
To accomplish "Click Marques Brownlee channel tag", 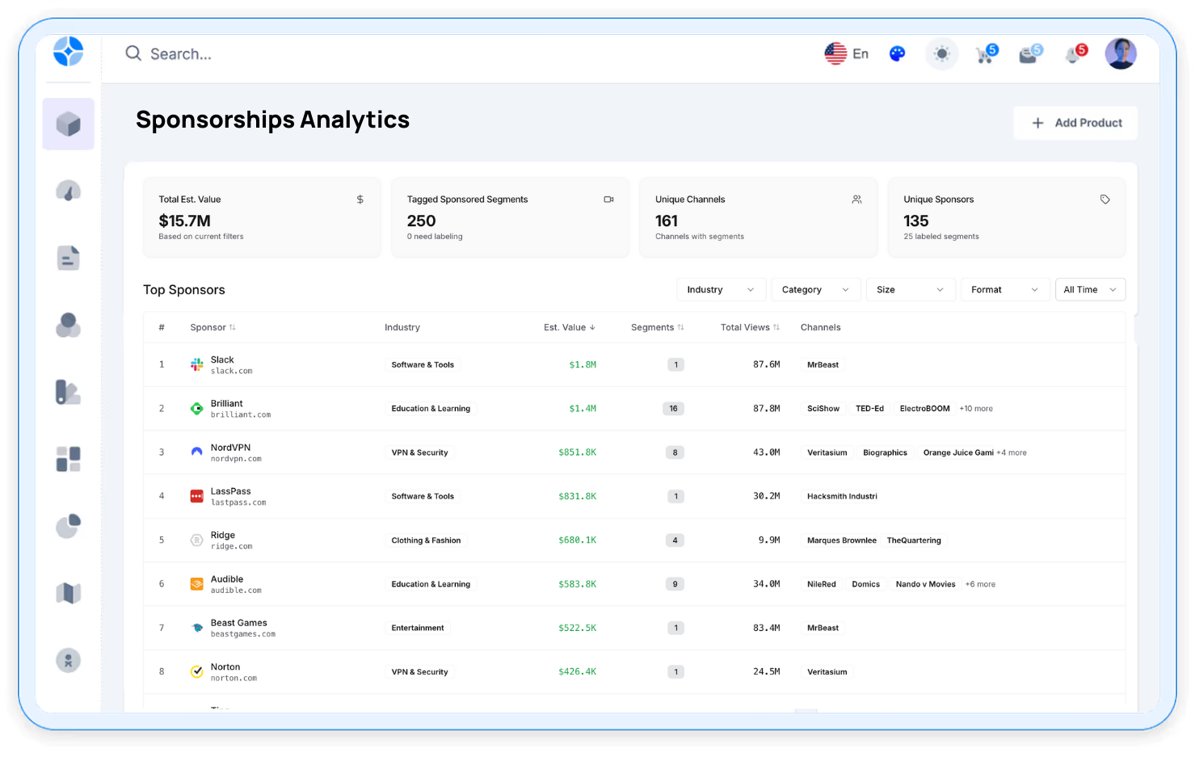I will point(841,540).
